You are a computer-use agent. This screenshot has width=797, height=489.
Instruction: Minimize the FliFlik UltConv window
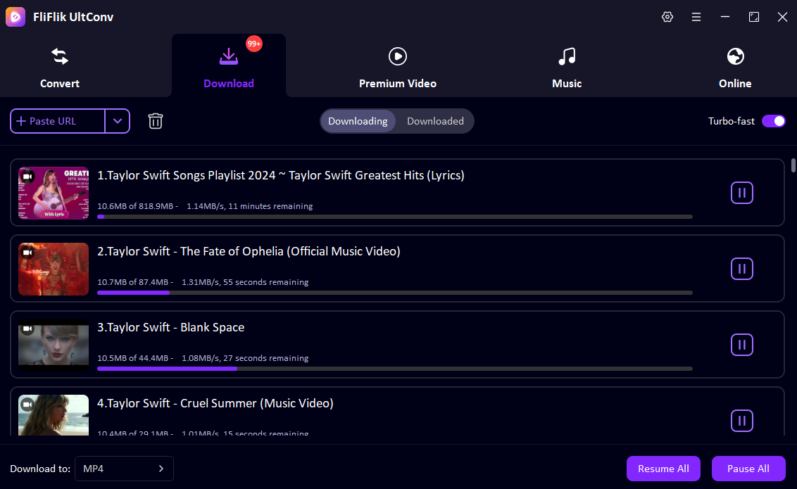725,17
